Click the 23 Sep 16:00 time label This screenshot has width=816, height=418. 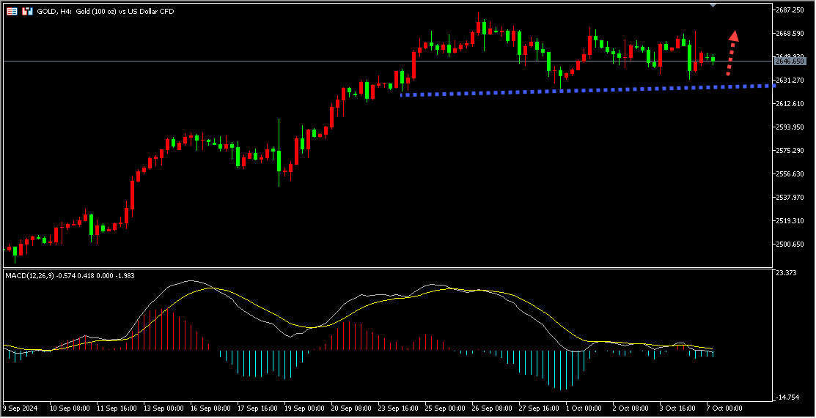(x=398, y=408)
